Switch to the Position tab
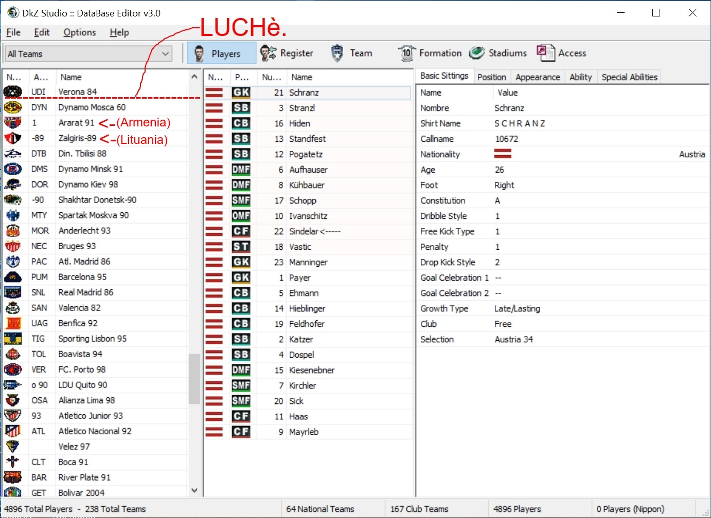The width and height of the screenshot is (711, 518). (x=492, y=77)
